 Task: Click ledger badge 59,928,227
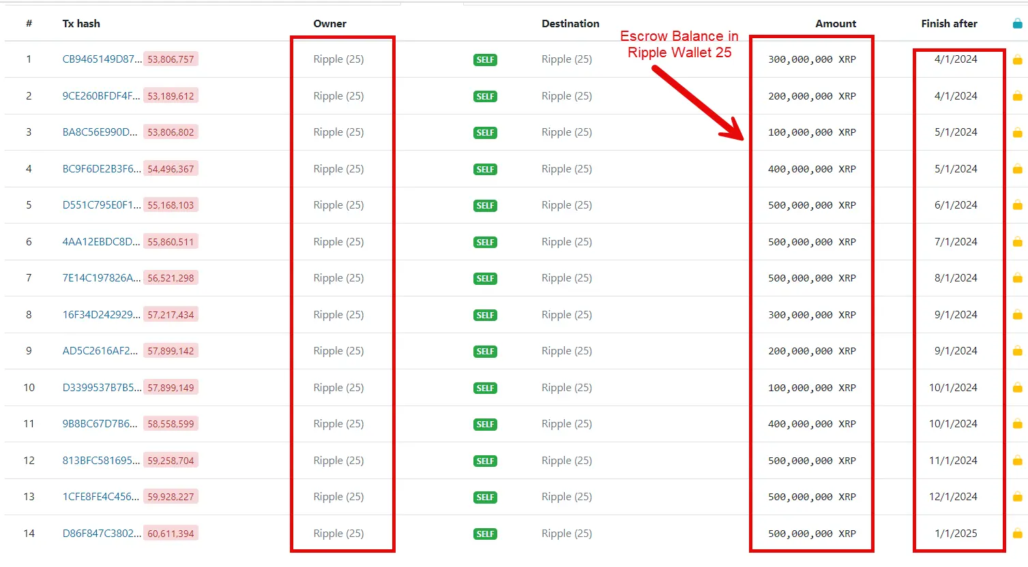pyautogui.click(x=171, y=497)
